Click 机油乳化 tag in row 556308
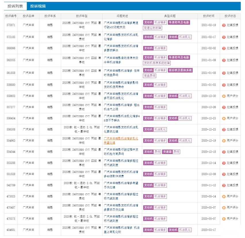 point(160,129)
